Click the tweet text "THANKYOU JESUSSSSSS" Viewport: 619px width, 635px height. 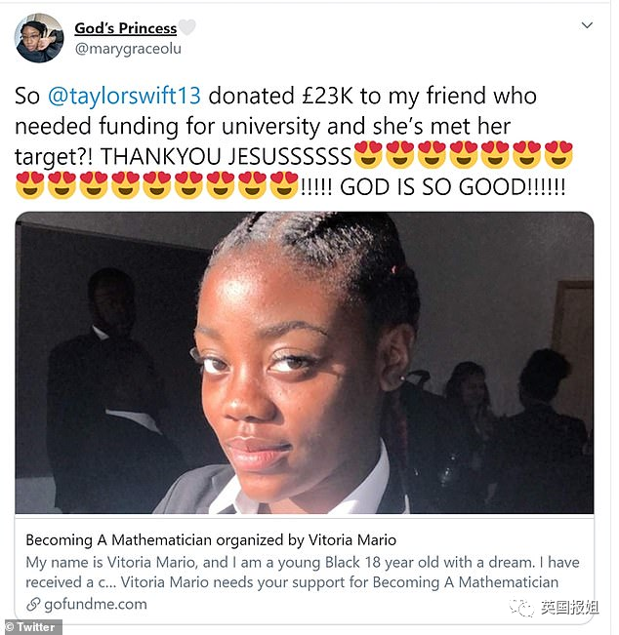[226, 156]
